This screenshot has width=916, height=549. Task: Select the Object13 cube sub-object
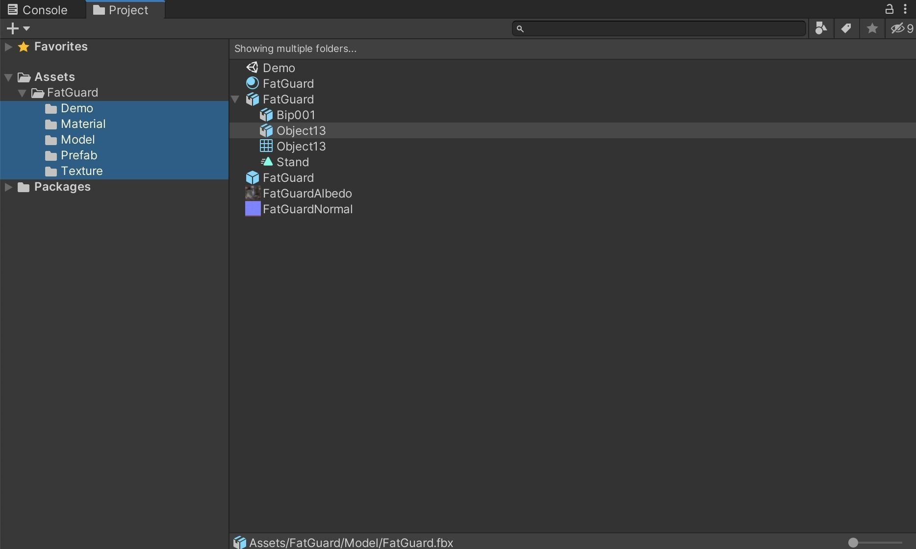pos(573,130)
